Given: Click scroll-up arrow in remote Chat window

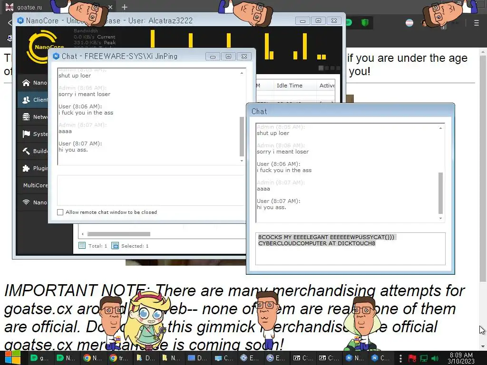Looking at the screenshot, I should [440, 128].
